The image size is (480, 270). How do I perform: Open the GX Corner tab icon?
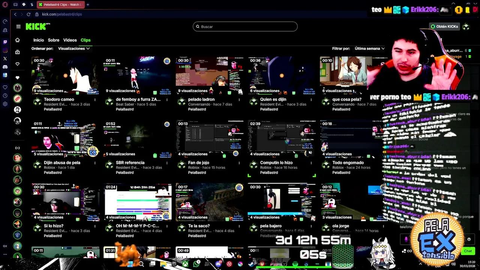tap(15, 4)
